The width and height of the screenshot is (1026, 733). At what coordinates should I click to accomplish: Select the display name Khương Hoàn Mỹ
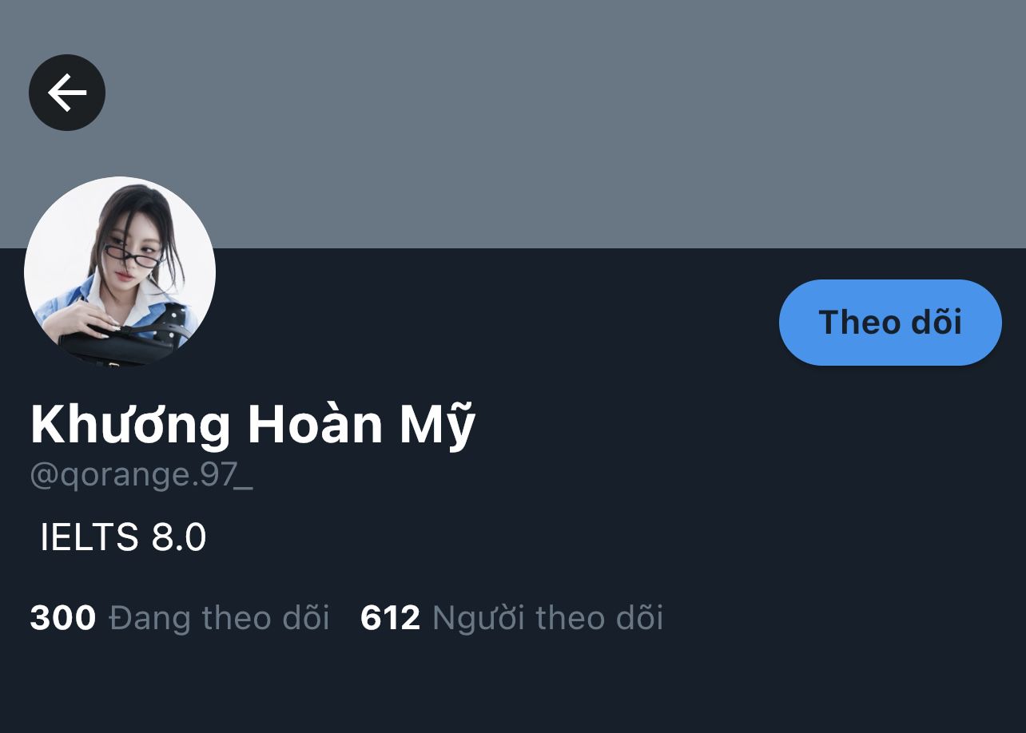253,425
